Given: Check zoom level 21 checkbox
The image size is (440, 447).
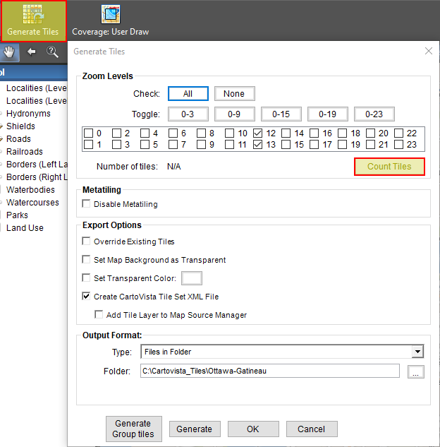Looking at the screenshot, I should click(x=370, y=145).
